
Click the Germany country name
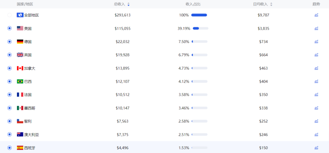pyautogui.click(x=28, y=42)
